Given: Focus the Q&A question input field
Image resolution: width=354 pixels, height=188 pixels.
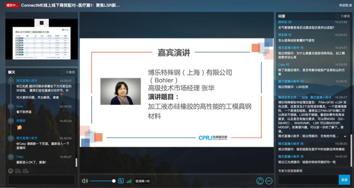Looking at the screenshot, I should [x=308, y=180].
